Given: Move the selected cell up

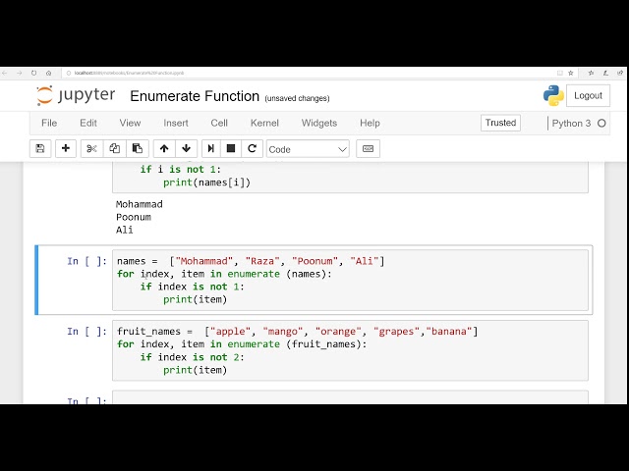Looking at the screenshot, I should coord(164,148).
